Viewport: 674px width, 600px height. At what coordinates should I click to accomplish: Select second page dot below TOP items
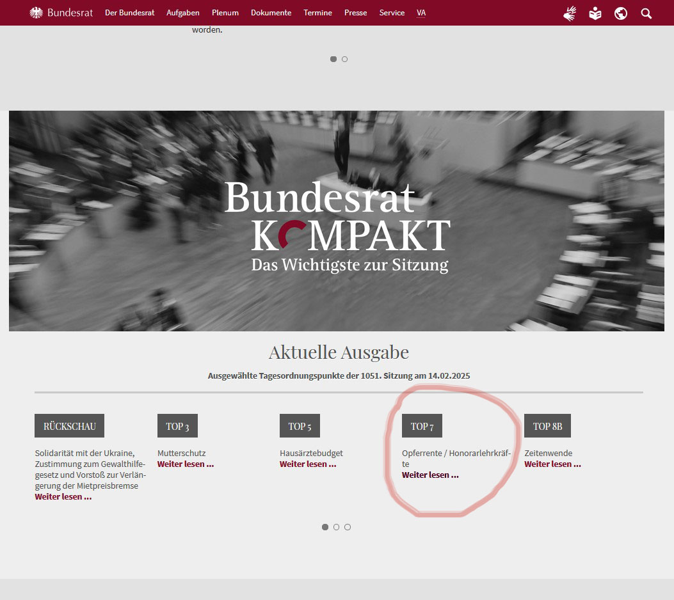tap(336, 527)
